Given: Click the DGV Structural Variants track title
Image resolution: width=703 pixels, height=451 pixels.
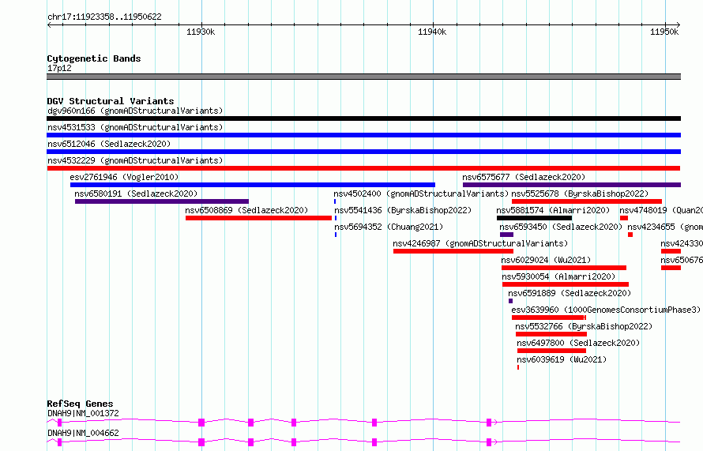Looking at the screenshot, I should point(111,101).
